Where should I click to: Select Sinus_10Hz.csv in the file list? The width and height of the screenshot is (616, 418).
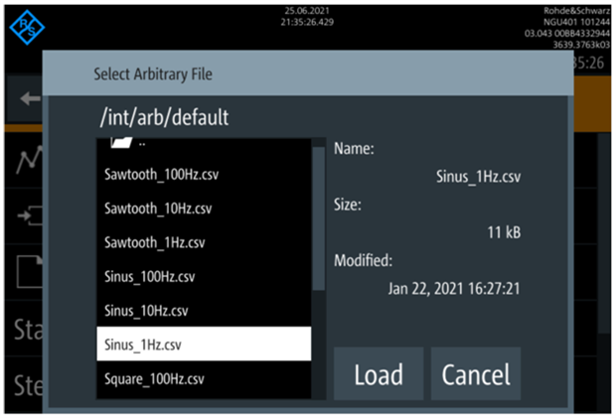(x=204, y=311)
